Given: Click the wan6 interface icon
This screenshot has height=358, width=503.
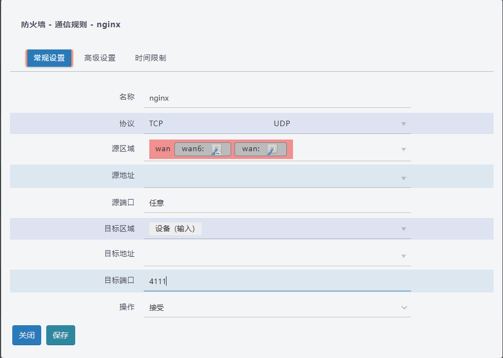Looking at the screenshot, I should click(216, 150).
